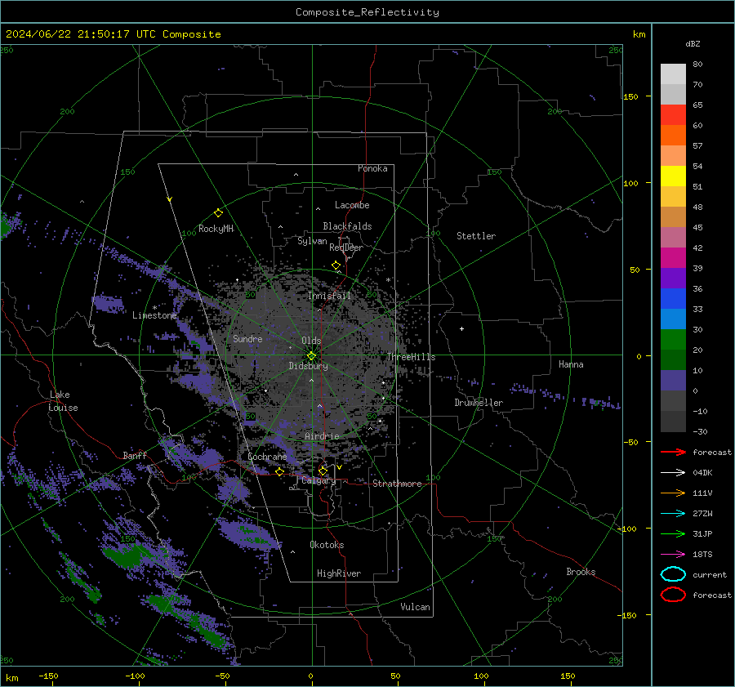Image resolution: width=735 pixels, height=687 pixels.
Task: Click the dBZ legend heading
Action: pos(693,43)
